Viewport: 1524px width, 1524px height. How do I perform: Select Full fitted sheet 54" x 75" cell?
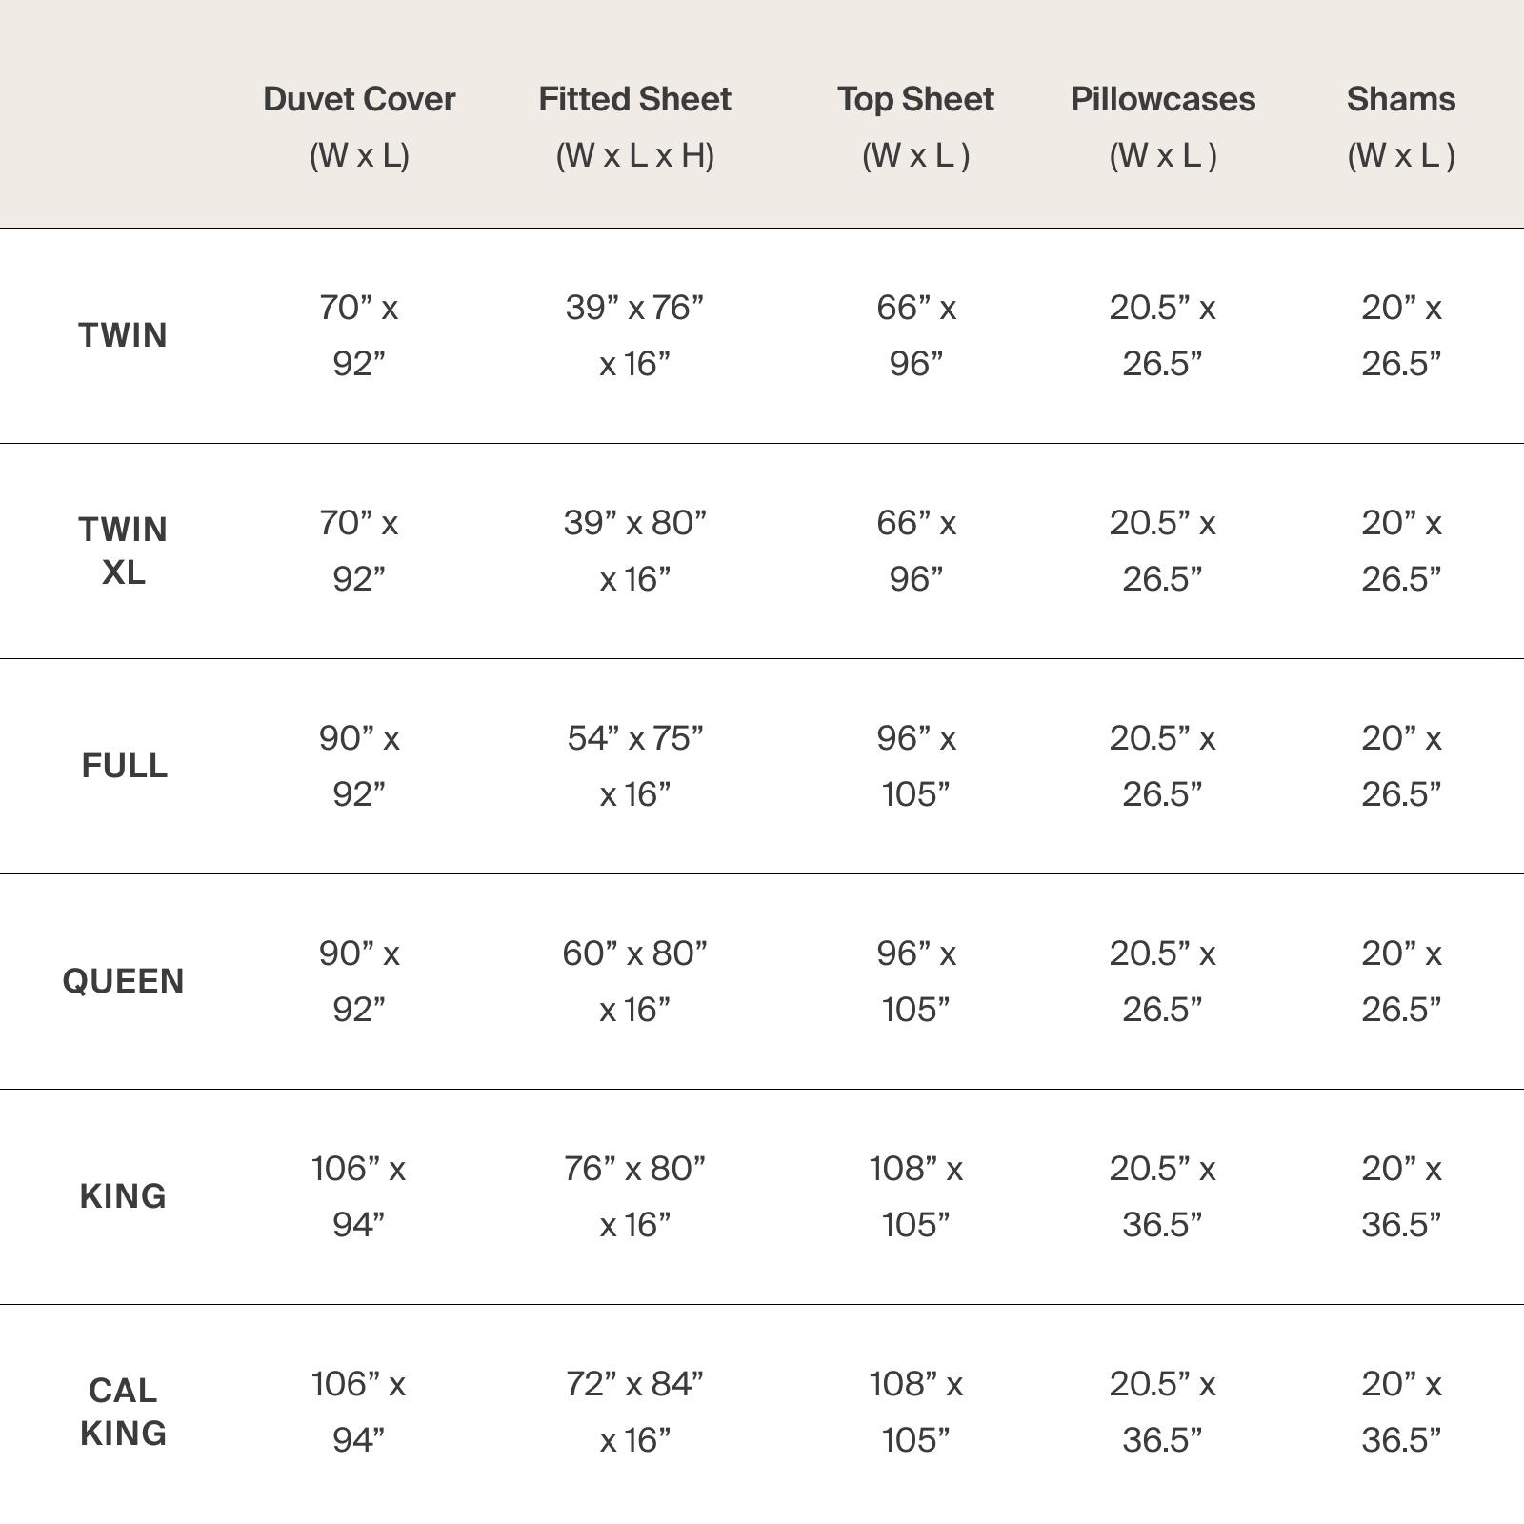[x=634, y=766]
